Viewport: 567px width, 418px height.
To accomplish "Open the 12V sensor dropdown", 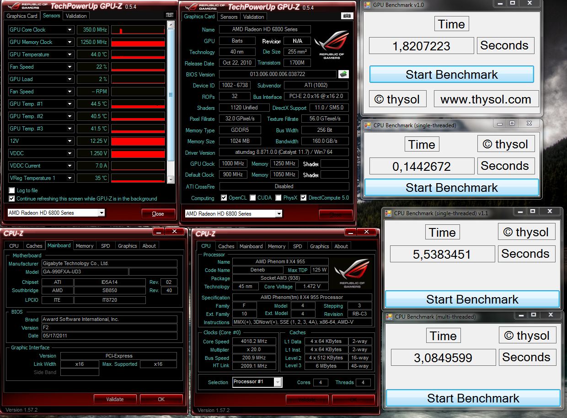I will pyautogui.click(x=70, y=141).
